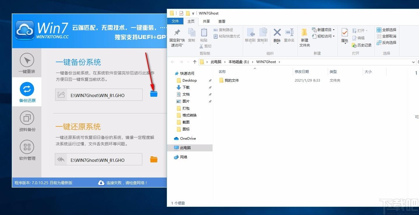Click the backup export icon beside the backup path

pos(61,95)
